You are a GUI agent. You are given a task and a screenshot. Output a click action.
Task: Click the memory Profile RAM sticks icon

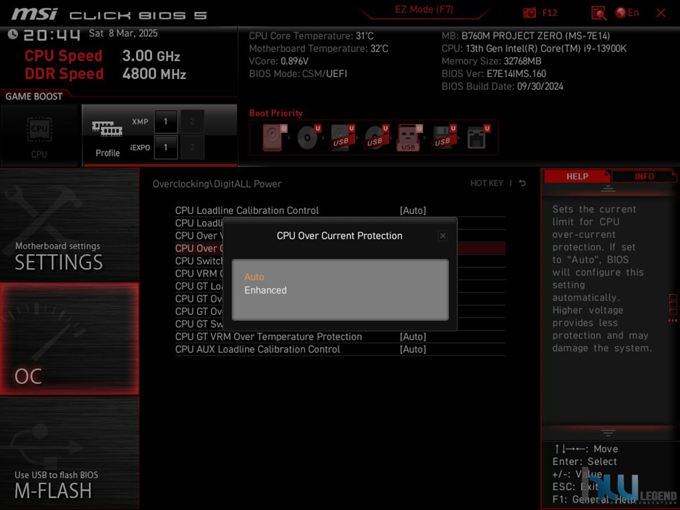click(x=107, y=129)
